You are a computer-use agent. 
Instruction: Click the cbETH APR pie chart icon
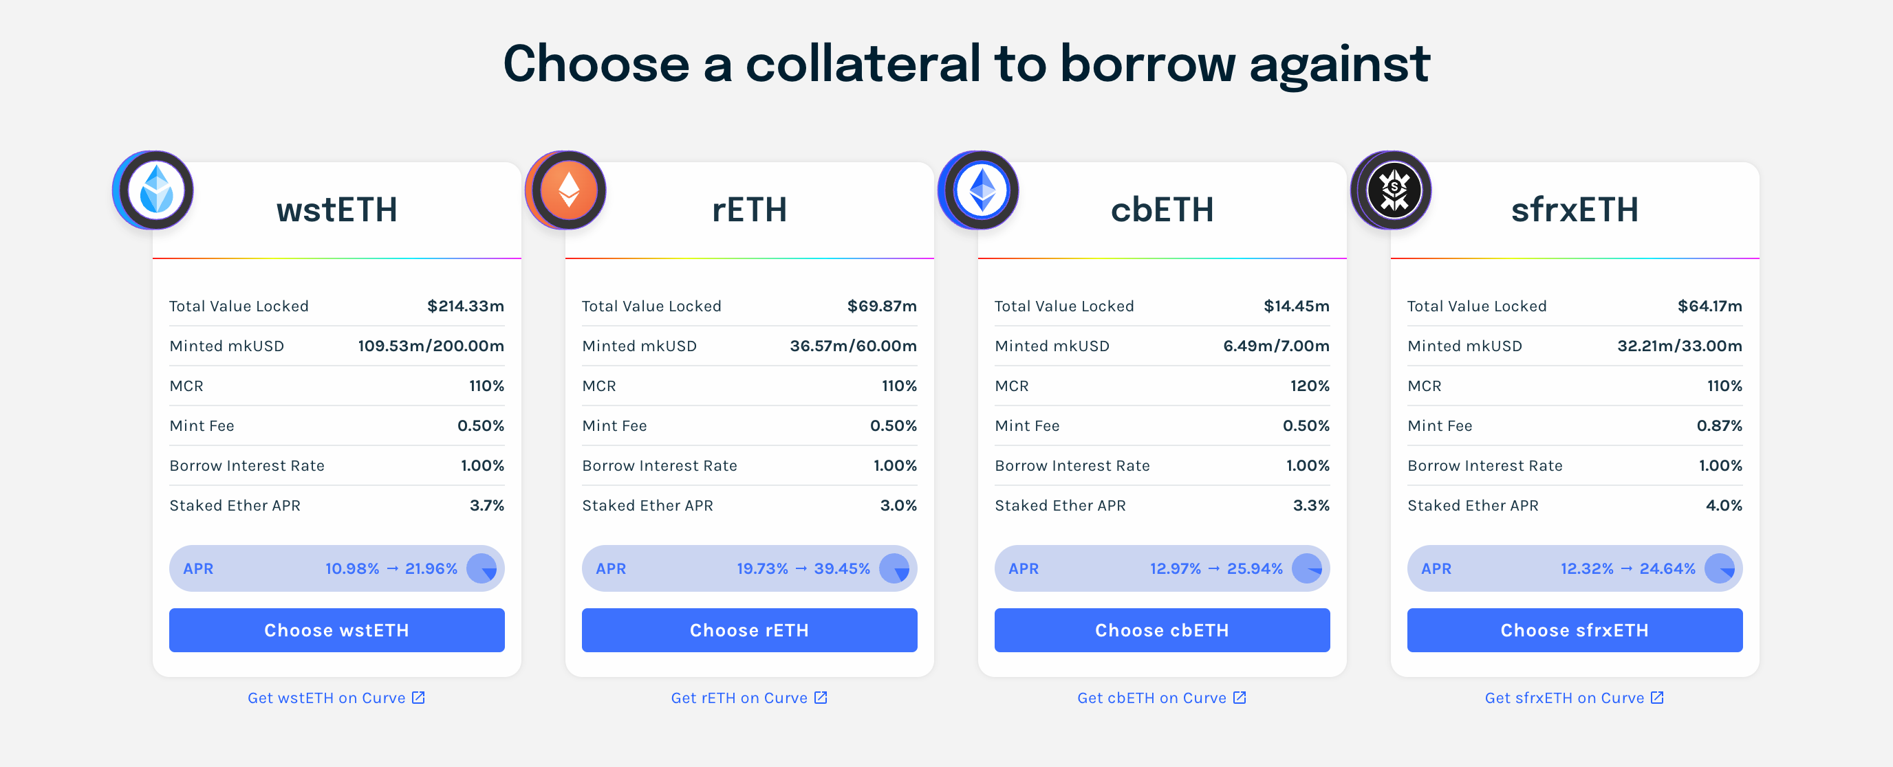tap(1308, 568)
